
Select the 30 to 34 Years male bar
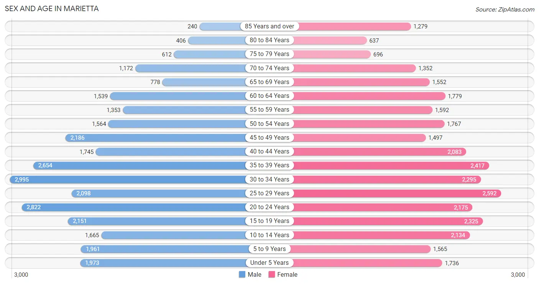click(x=130, y=179)
